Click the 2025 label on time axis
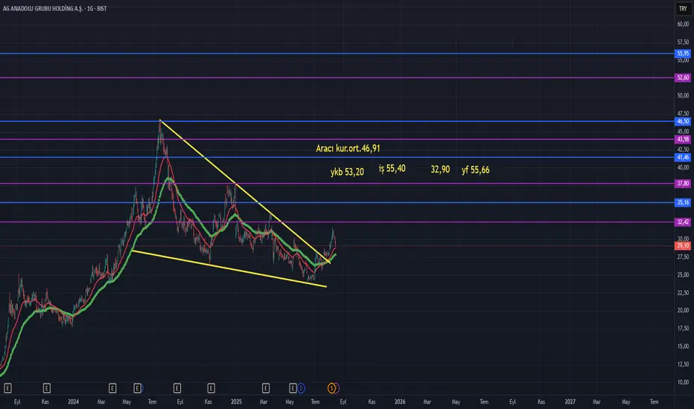 tap(236, 402)
